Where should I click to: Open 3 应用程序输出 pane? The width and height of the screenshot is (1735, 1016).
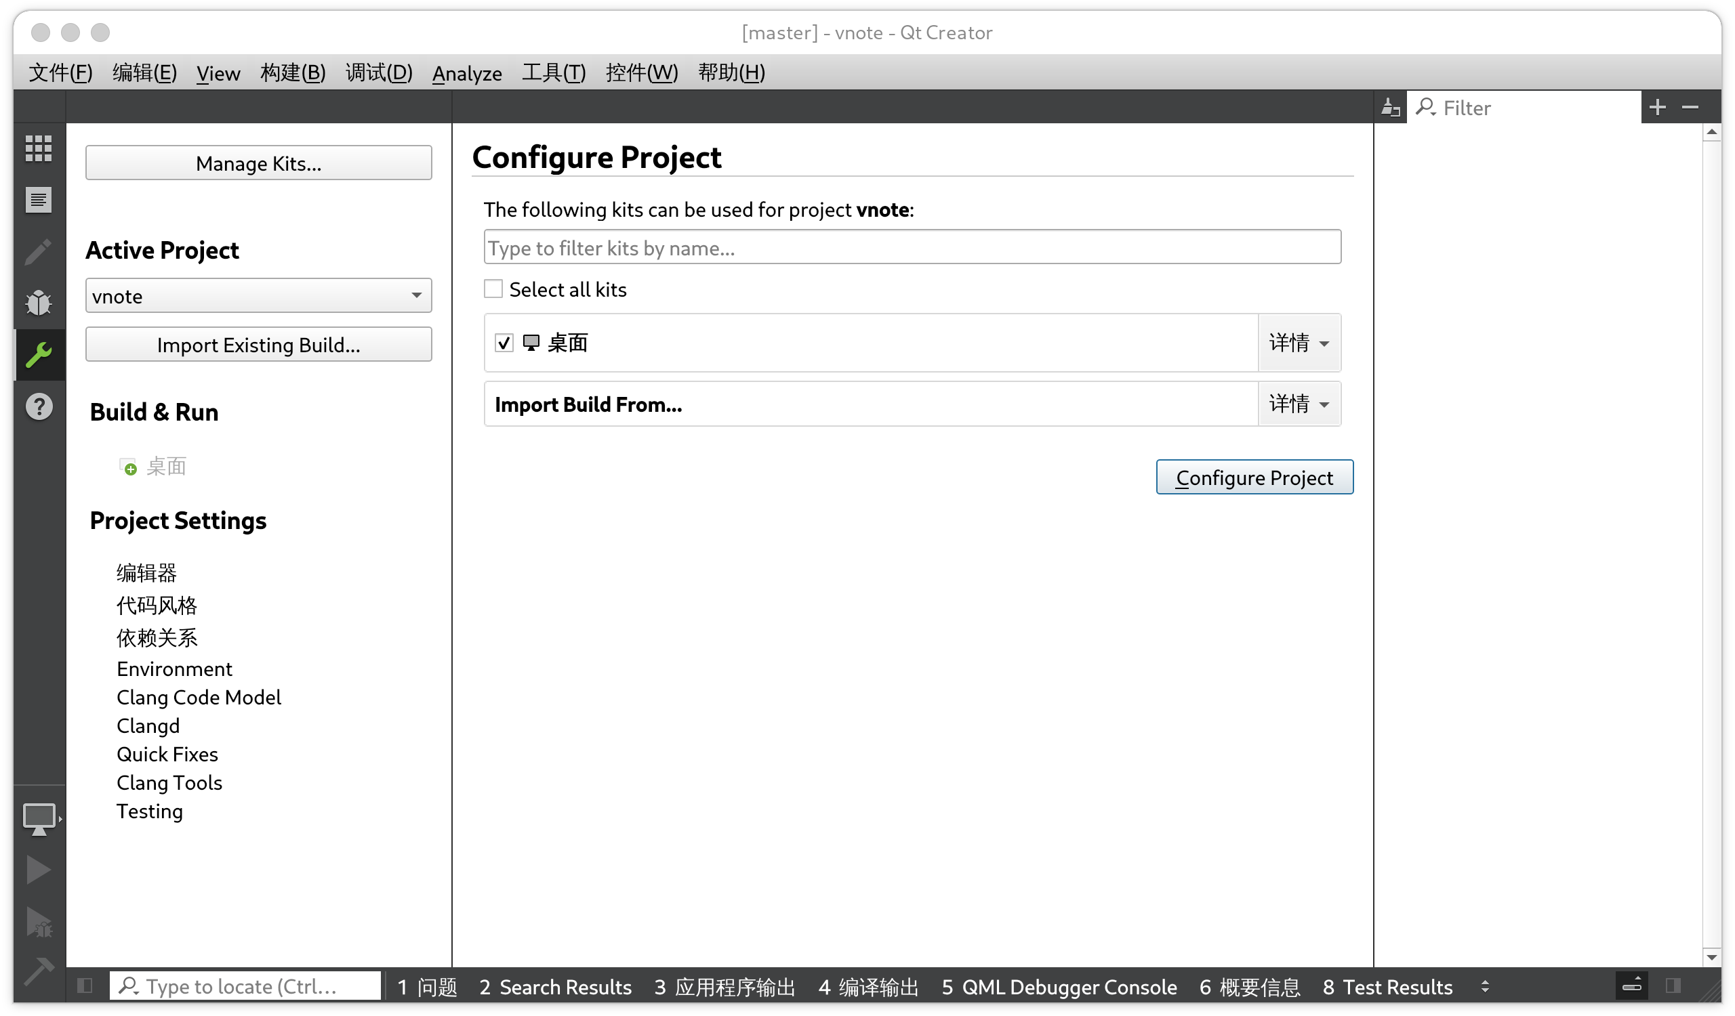pos(724,986)
